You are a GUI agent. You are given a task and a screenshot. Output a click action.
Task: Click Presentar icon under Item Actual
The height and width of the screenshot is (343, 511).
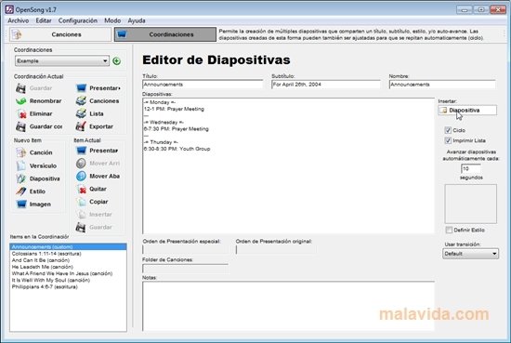tap(81, 151)
